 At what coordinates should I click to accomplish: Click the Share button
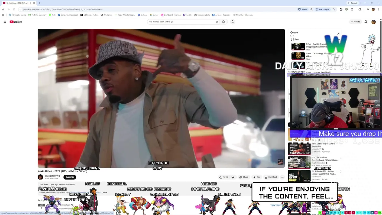(244, 177)
